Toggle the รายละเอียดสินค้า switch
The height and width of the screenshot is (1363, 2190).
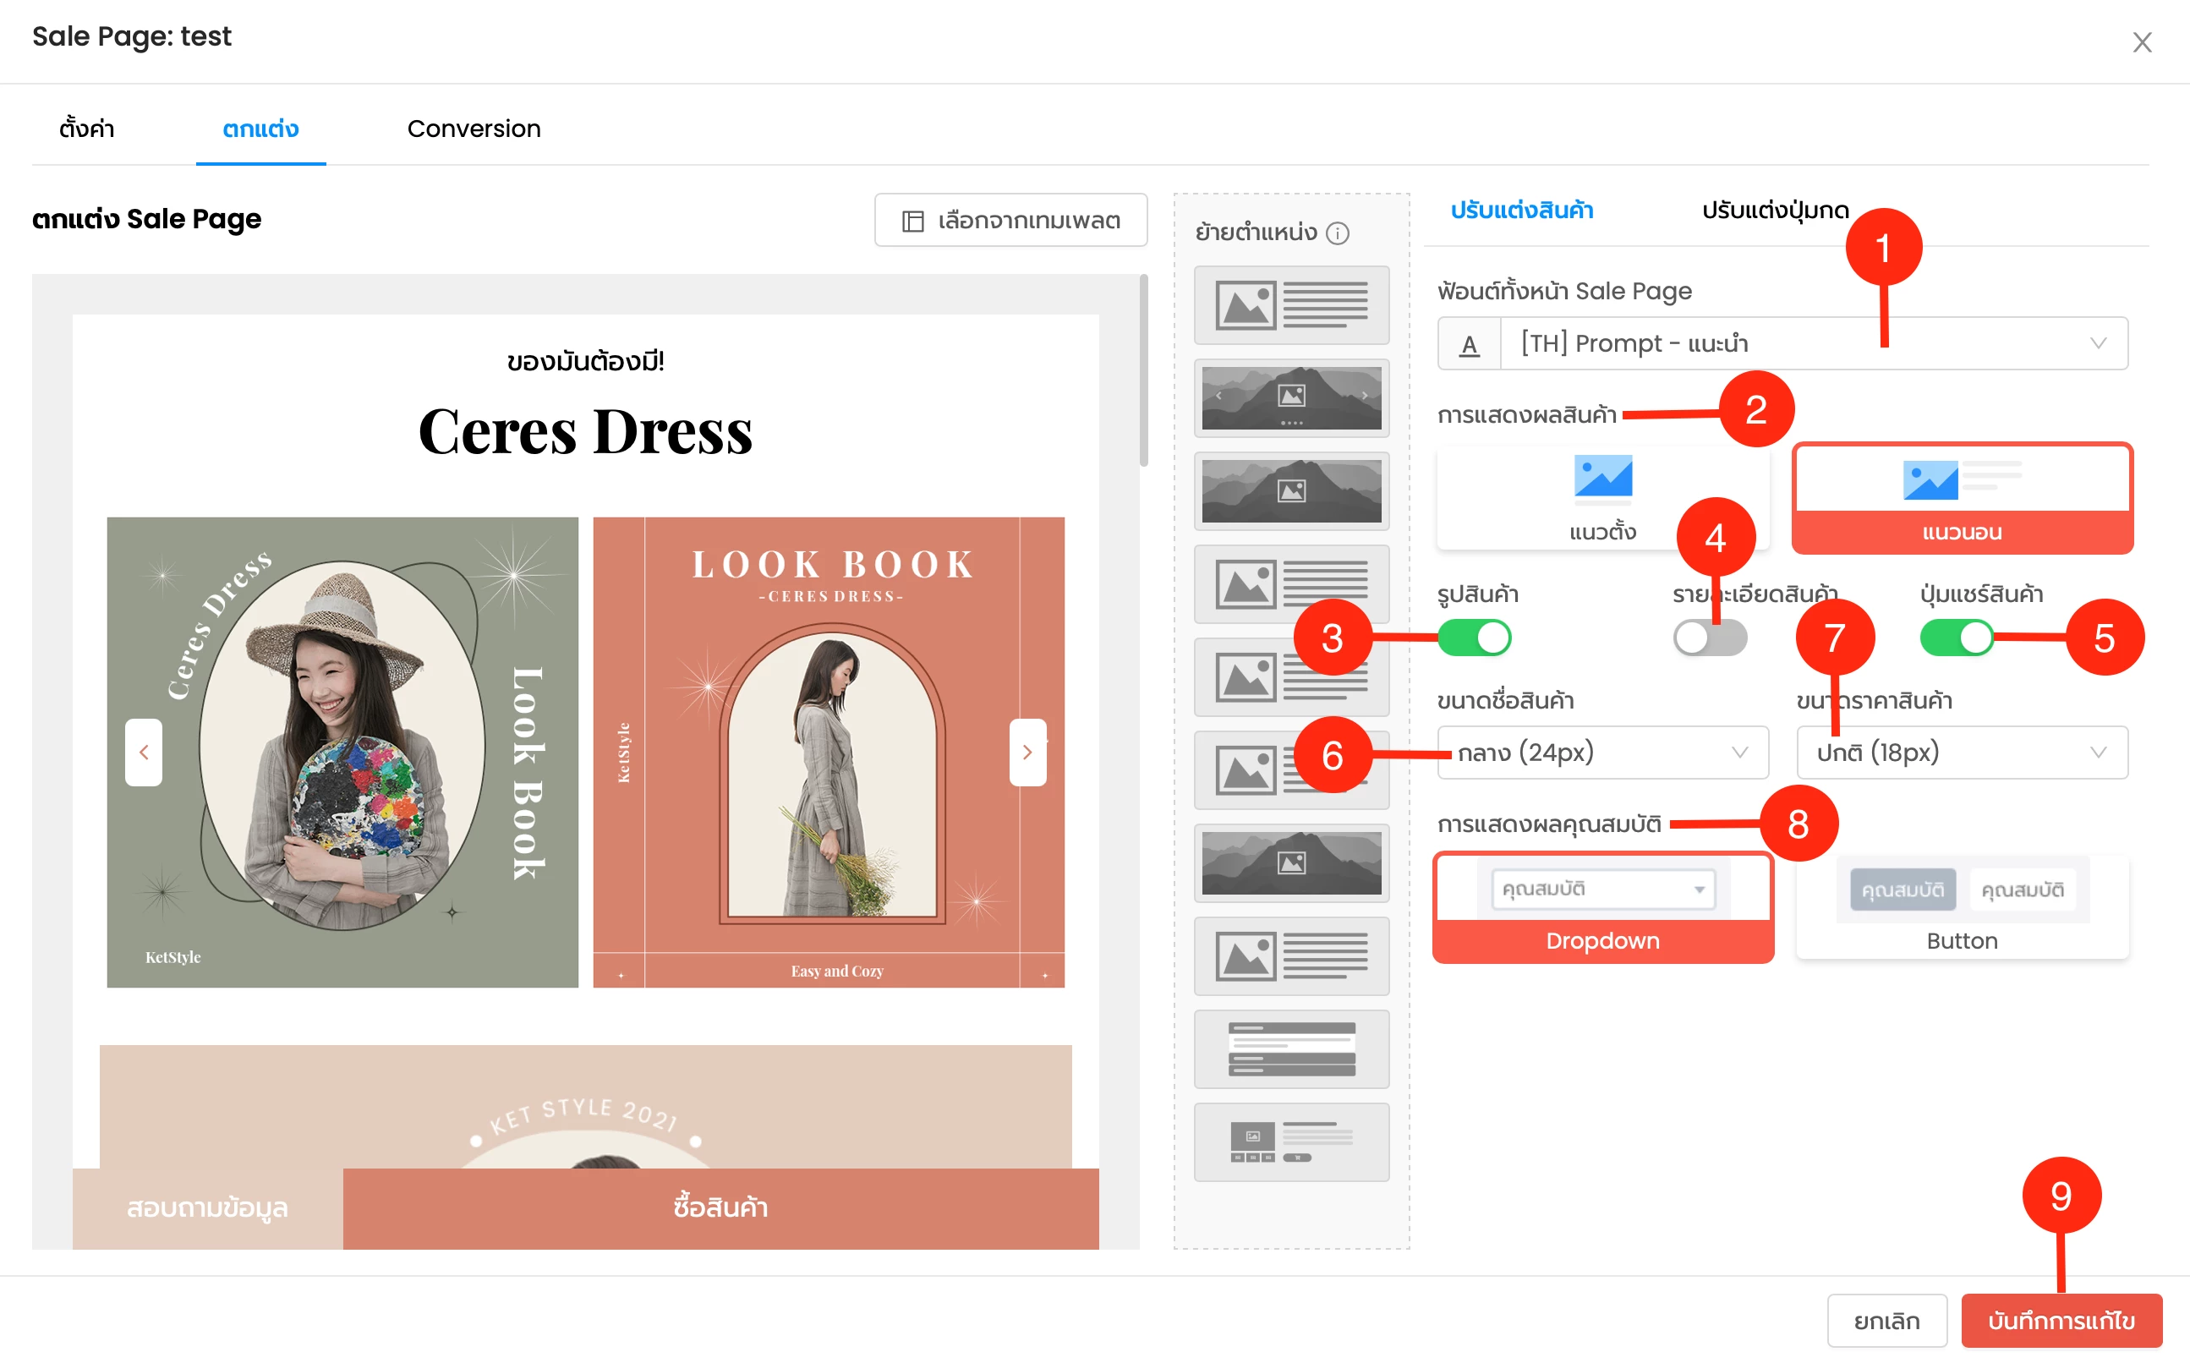[x=1710, y=638]
